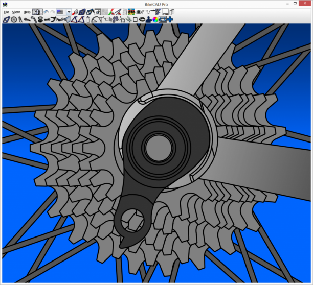Click the blue dividers compass icon
313x285 pixels.
[118, 12]
